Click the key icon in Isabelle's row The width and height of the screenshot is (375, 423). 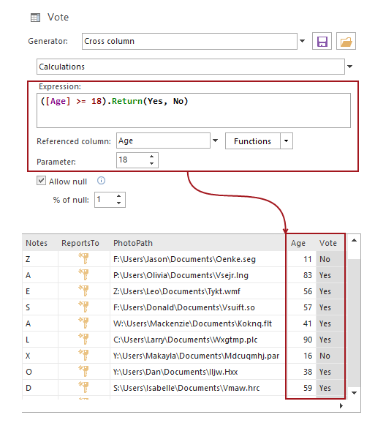point(83,387)
